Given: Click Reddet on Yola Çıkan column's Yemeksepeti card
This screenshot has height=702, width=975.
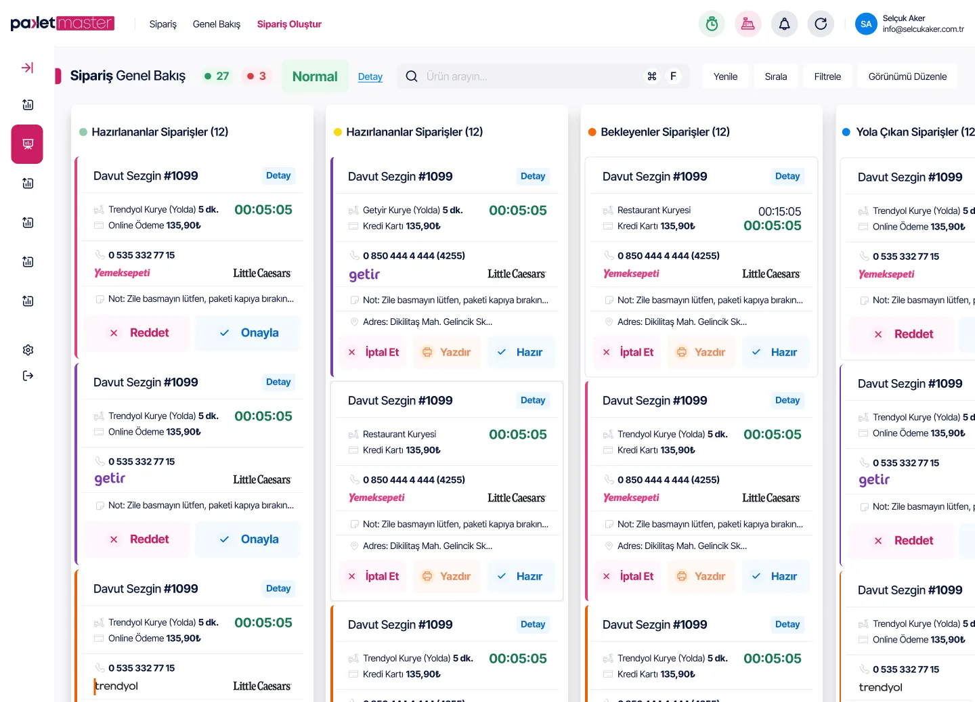Looking at the screenshot, I should point(901,334).
